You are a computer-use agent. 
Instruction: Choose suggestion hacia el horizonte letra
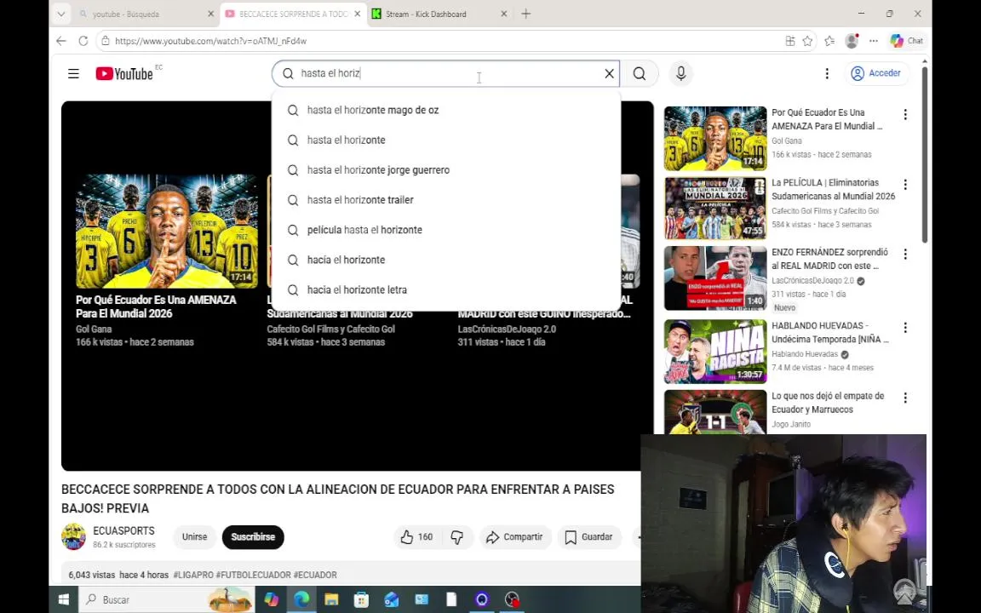coord(446,290)
